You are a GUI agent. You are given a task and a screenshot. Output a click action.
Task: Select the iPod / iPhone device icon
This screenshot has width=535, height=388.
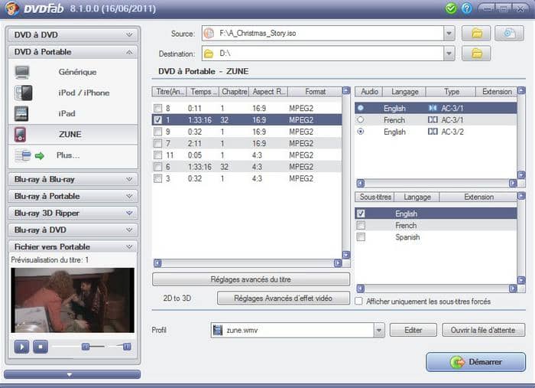pyautogui.click(x=23, y=93)
